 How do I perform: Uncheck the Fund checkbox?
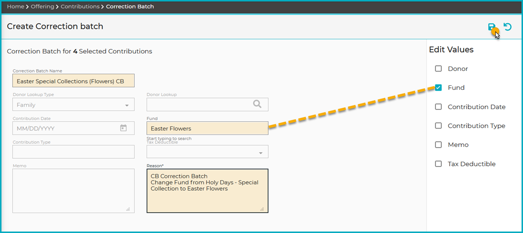click(438, 87)
